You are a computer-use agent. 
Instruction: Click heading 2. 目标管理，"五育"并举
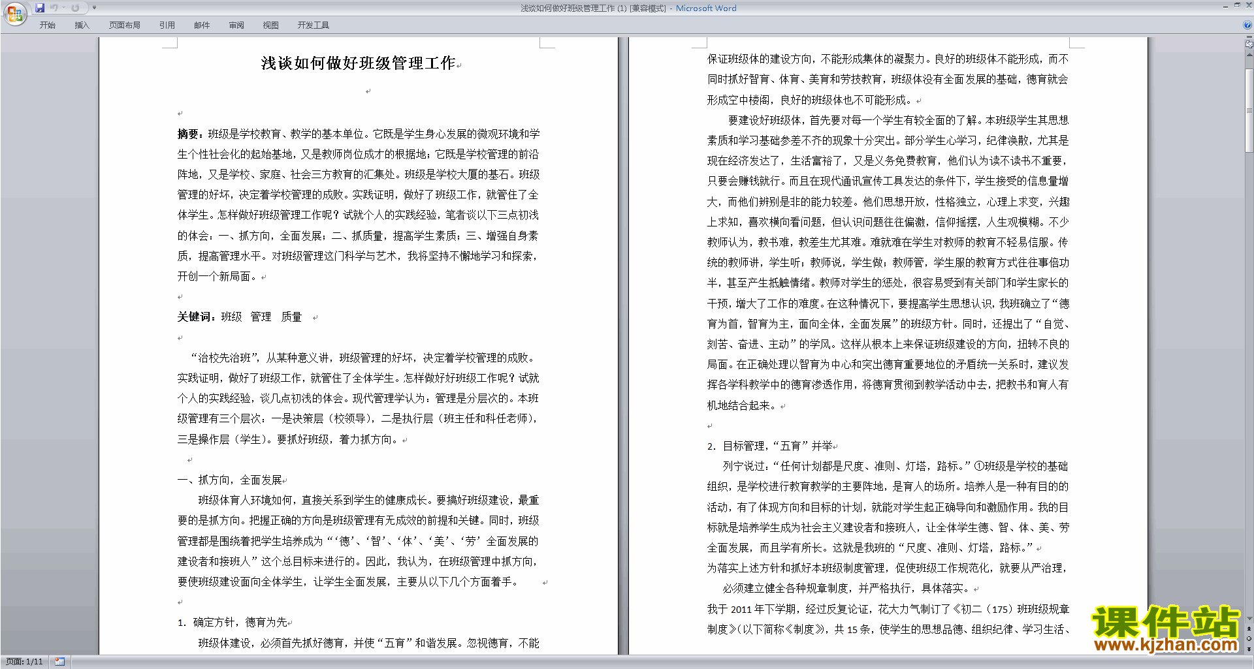(x=770, y=446)
